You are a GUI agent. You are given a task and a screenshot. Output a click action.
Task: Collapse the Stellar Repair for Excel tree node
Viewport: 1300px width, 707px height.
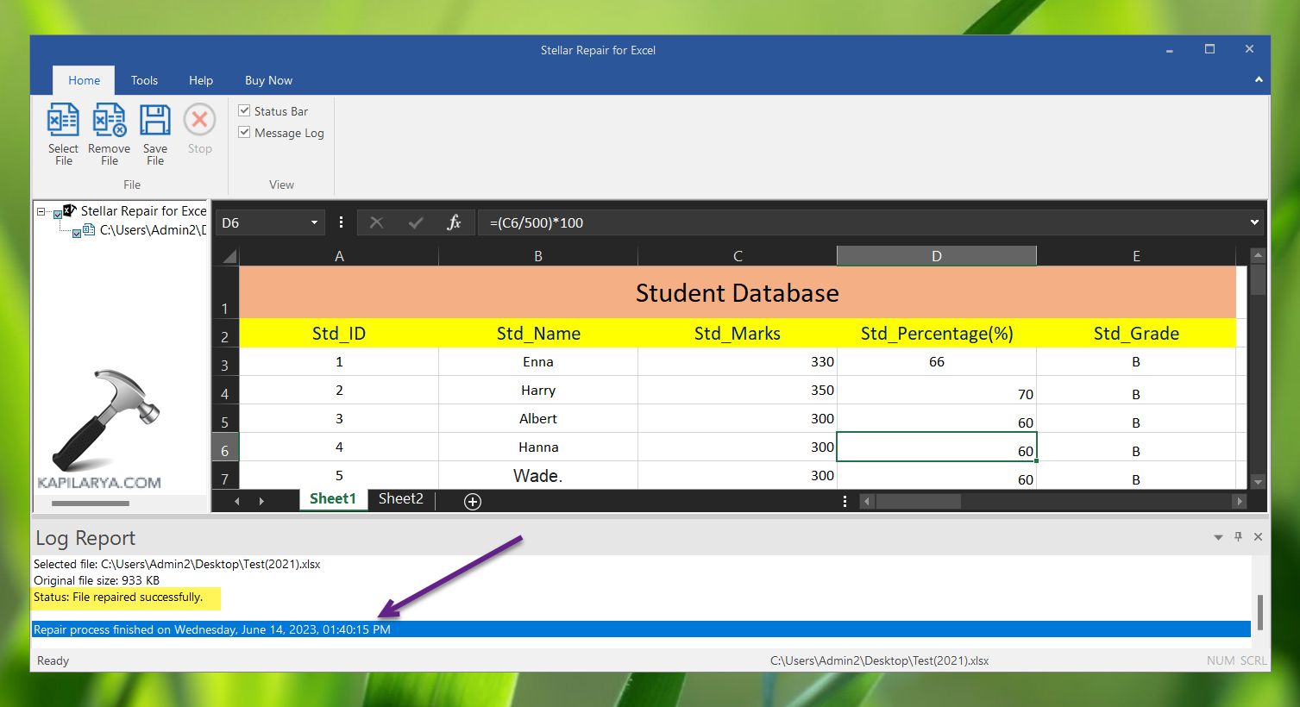pyautogui.click(x=41, y=211)
